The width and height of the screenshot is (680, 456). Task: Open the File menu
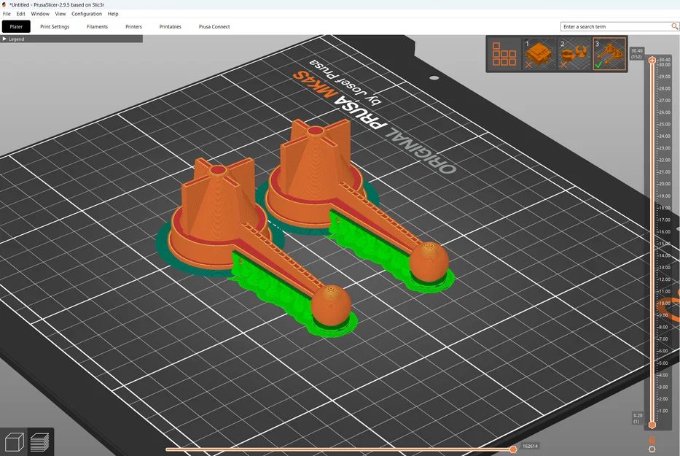pyautogui.click(x=7, y=14)
